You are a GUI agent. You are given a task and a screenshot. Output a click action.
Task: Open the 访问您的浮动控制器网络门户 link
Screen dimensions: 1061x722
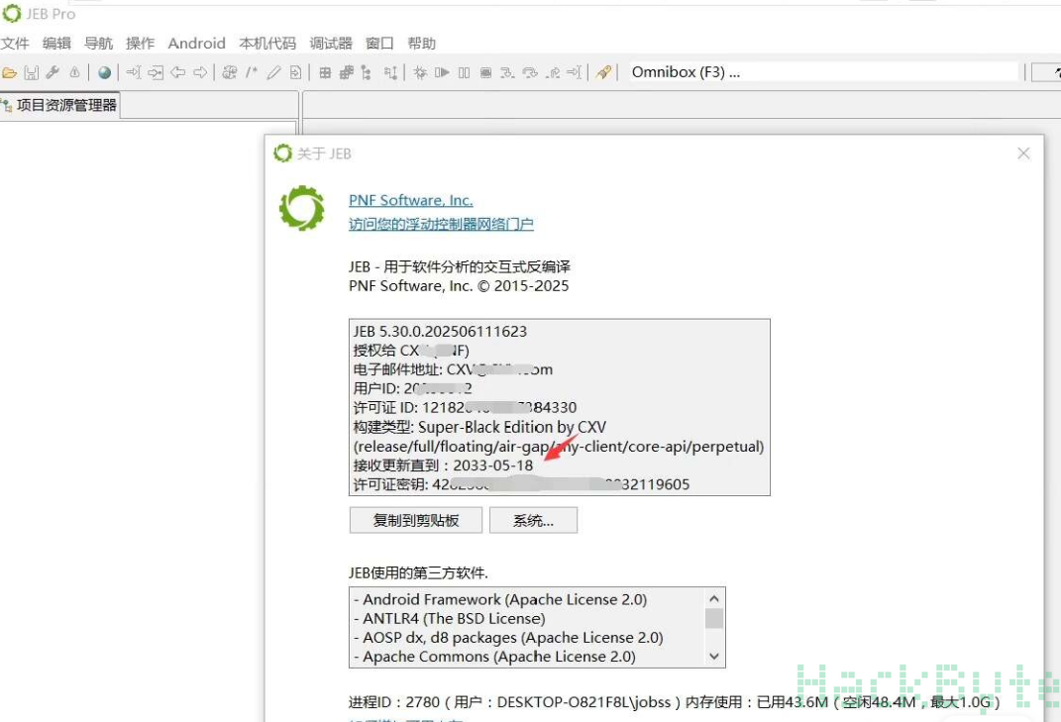441,224
